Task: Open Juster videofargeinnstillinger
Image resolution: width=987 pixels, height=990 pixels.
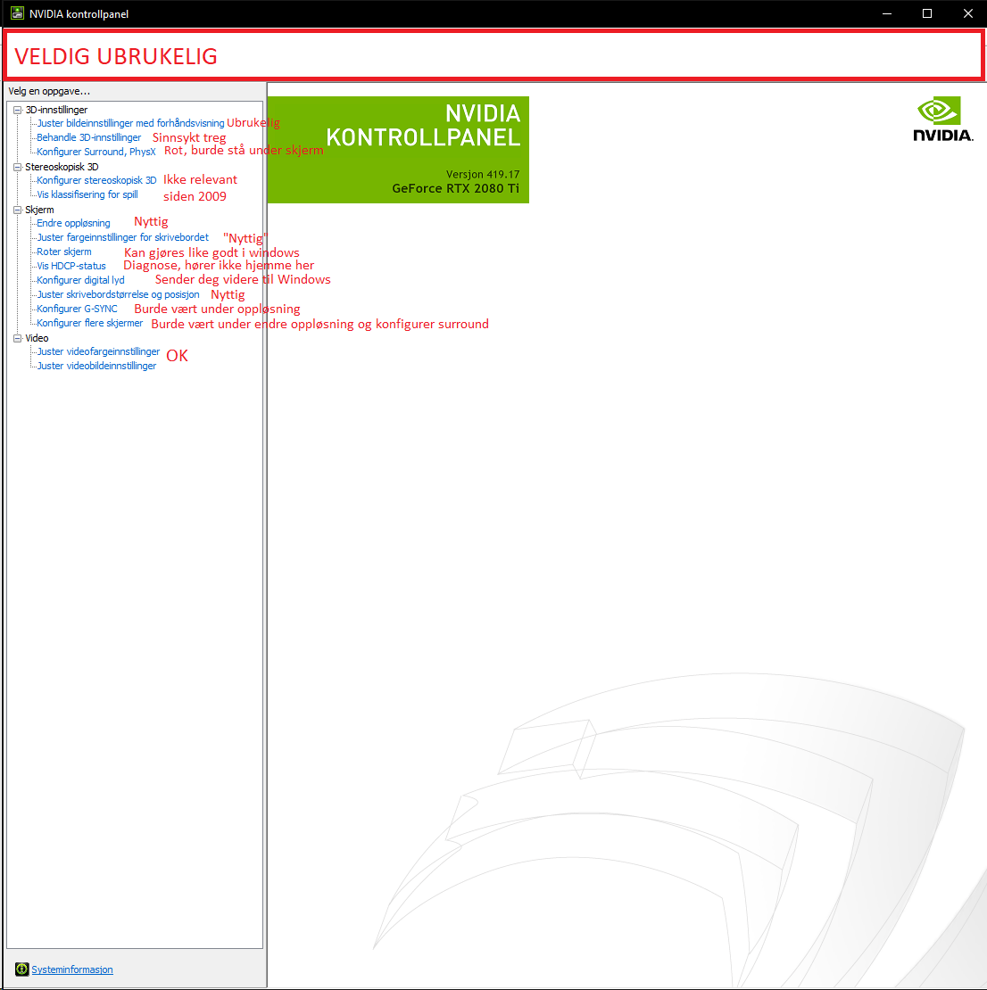Action: point(98,351)
